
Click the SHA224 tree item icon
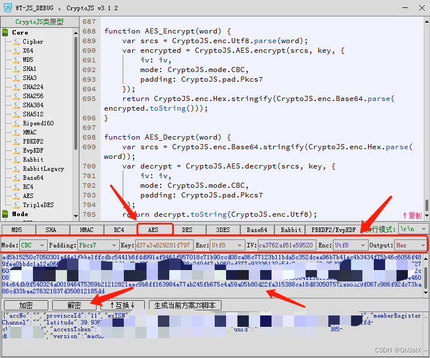16,87
